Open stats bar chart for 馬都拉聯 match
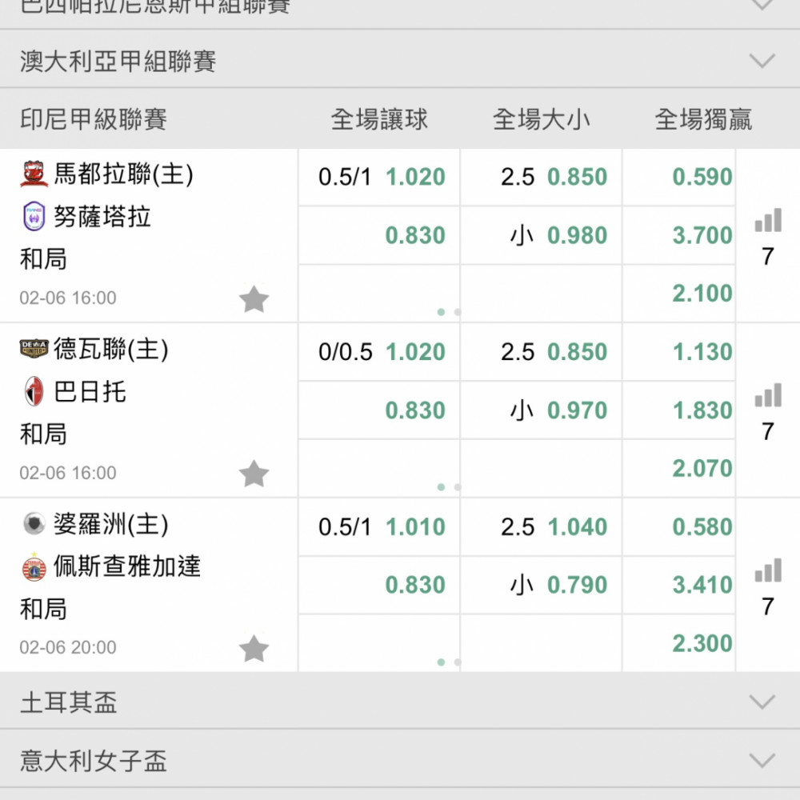Viewport: 800px width, 800px height. [767, 221]
